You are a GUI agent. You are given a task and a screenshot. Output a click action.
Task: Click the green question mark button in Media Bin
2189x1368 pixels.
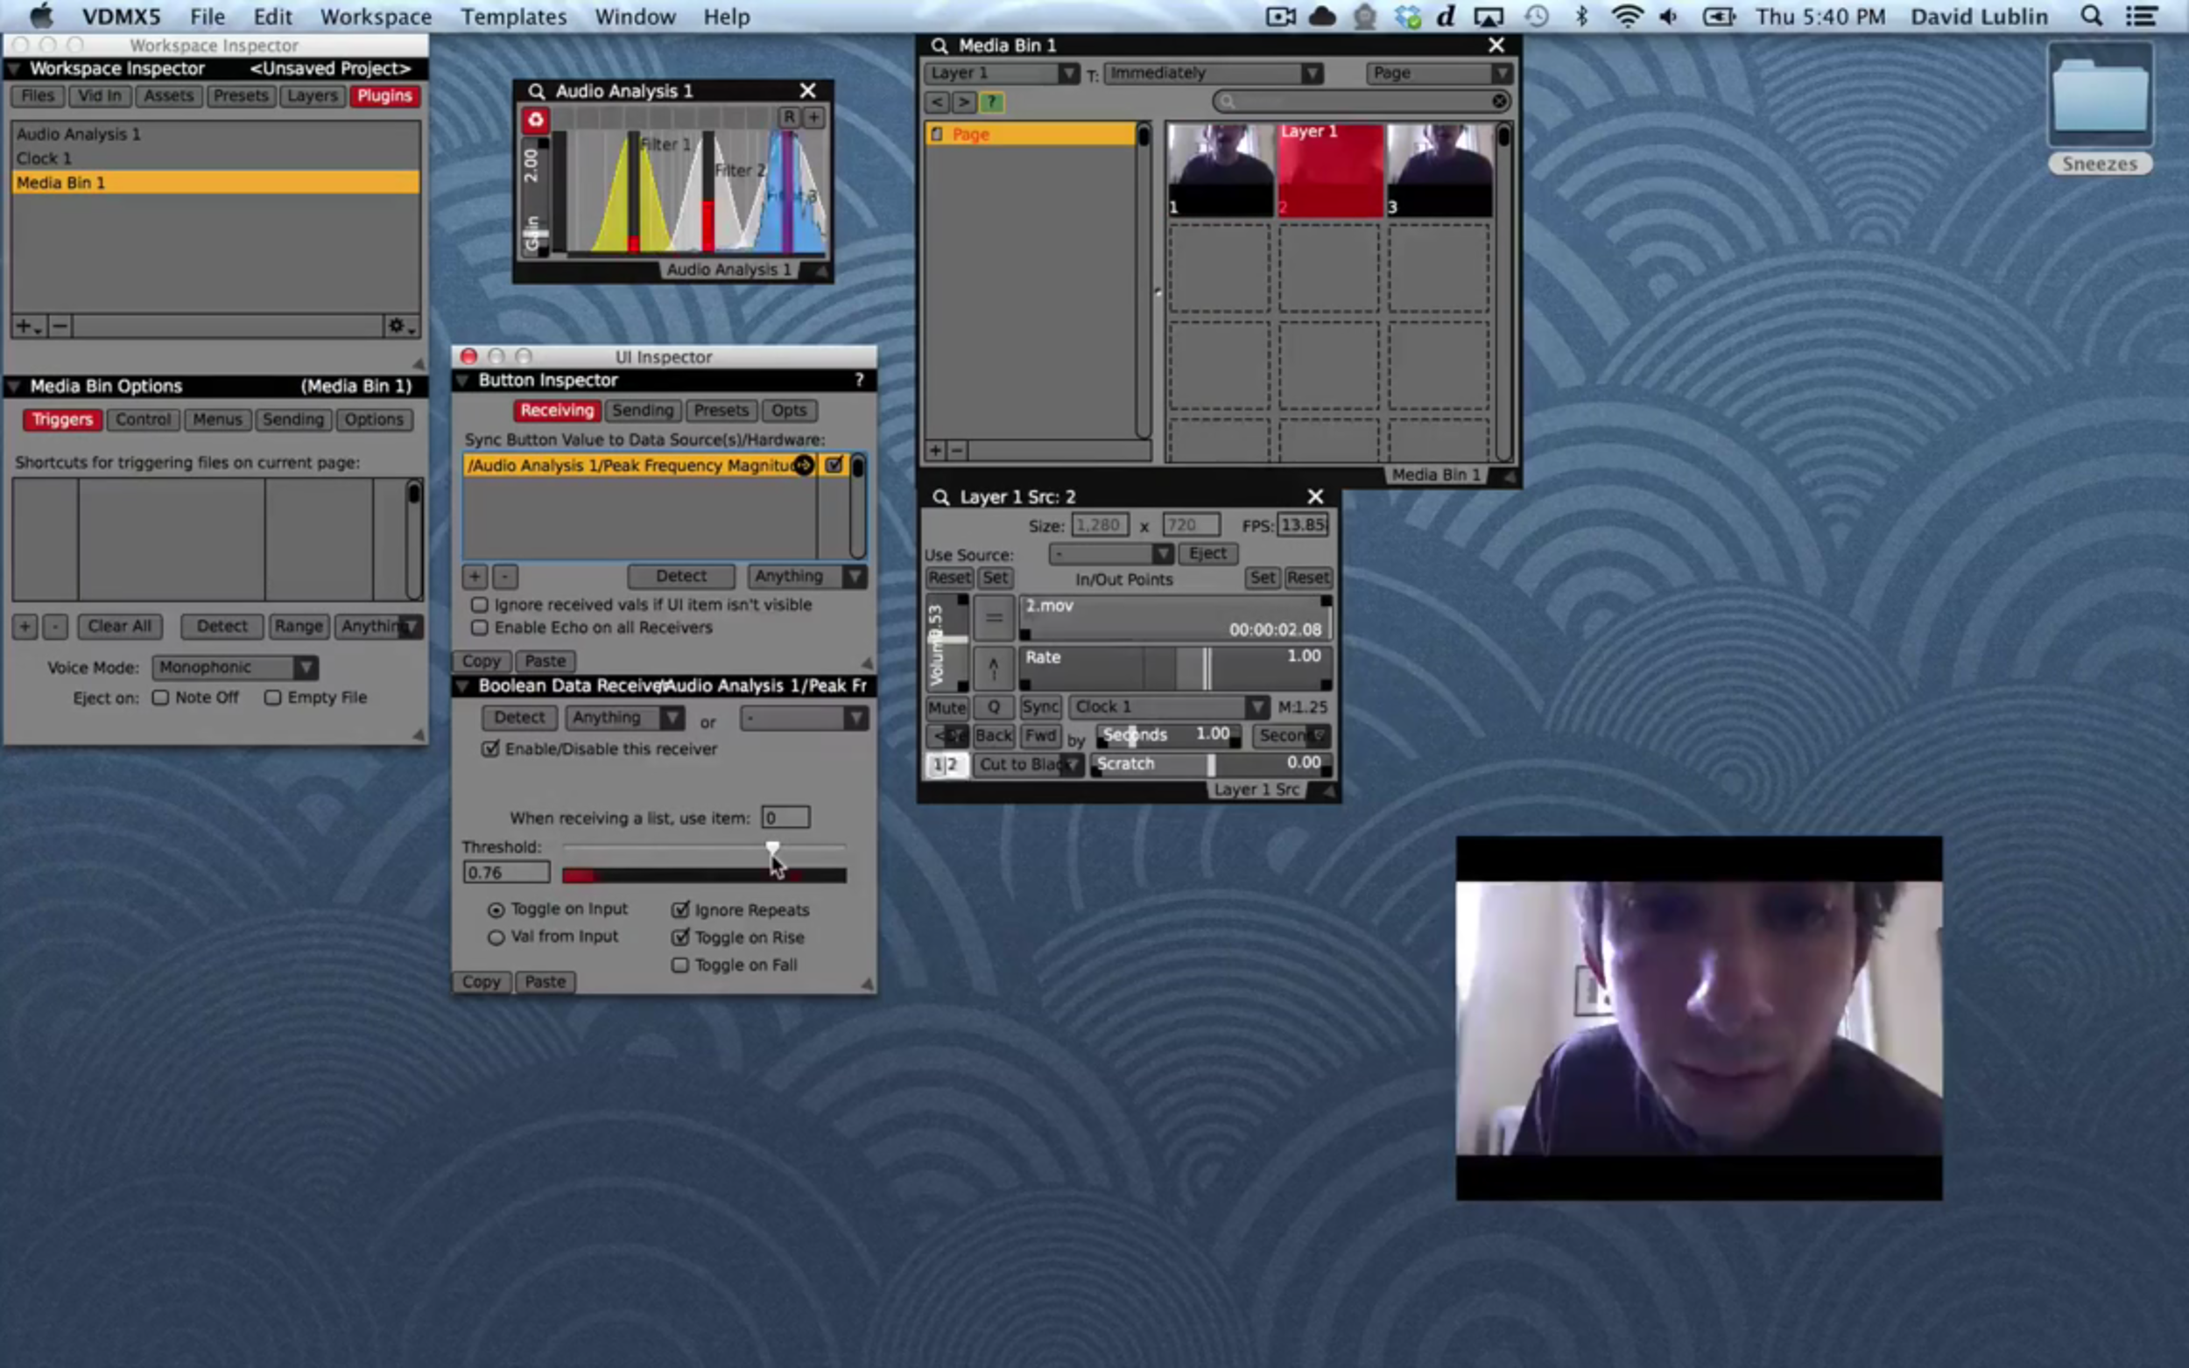coord(991,102)
